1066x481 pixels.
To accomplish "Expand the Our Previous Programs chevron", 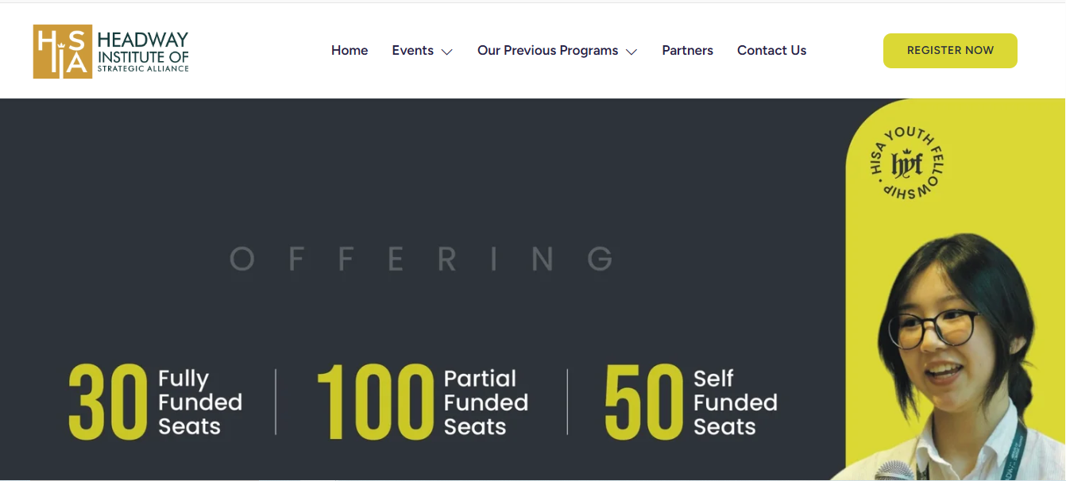I will pyautogui.click(x=631, y=52).
